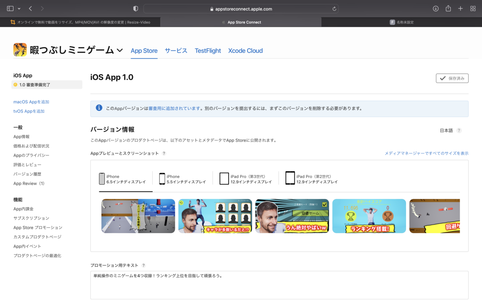This screenshot has height=301, width=482.
Task: Click the tvOS Appを追加 link
Action: 29,111
